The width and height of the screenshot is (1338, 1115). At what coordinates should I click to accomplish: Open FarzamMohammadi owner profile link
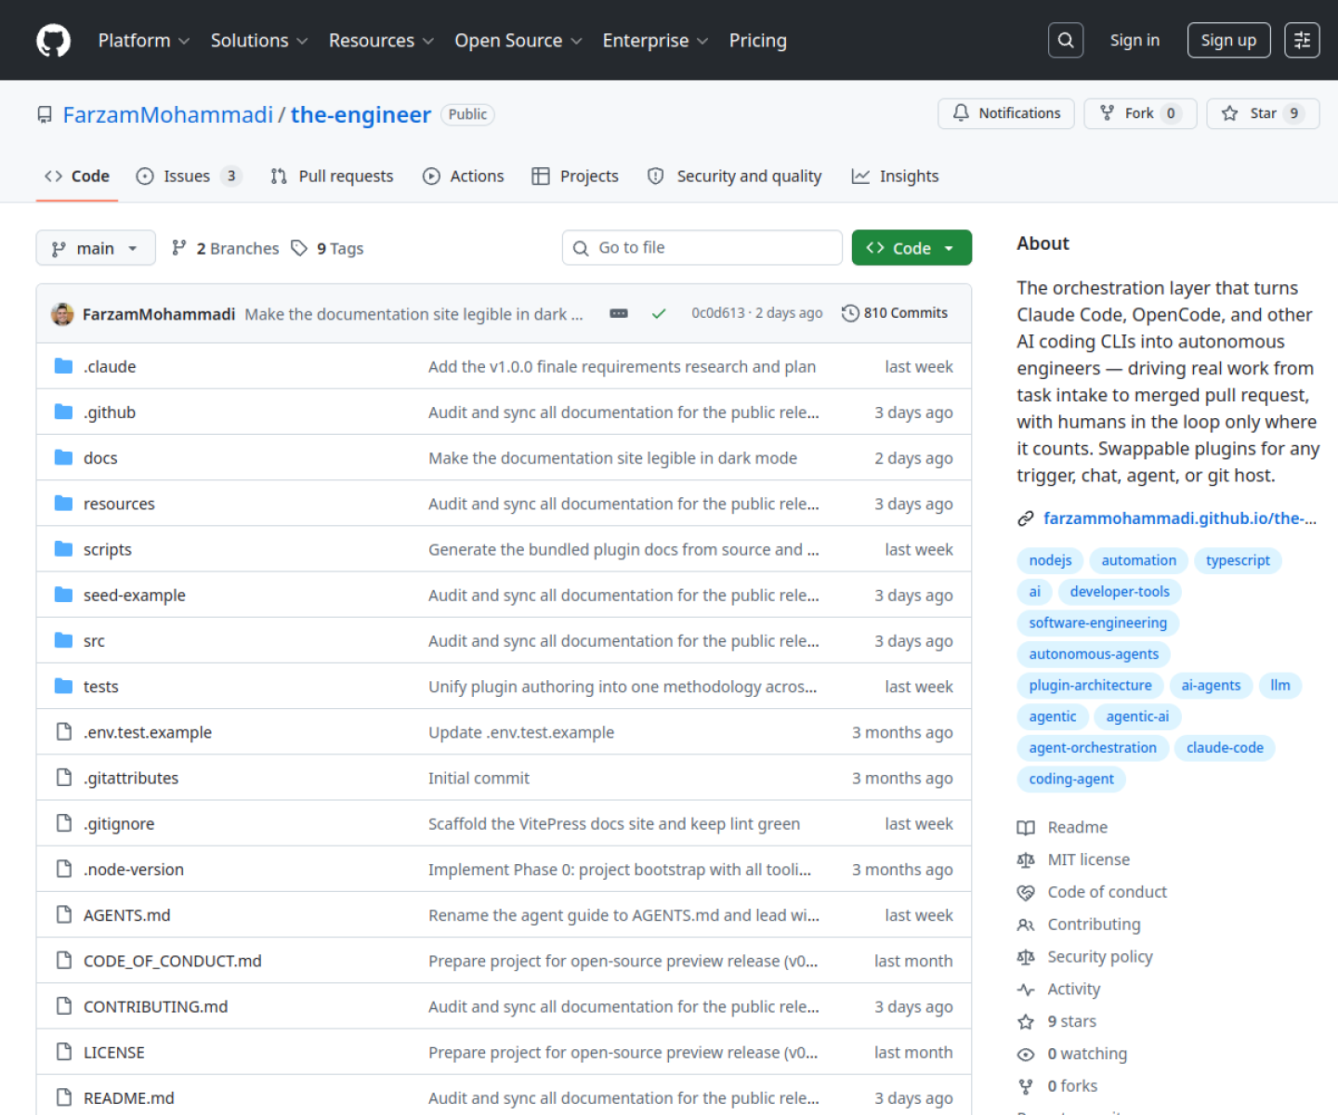168,114
